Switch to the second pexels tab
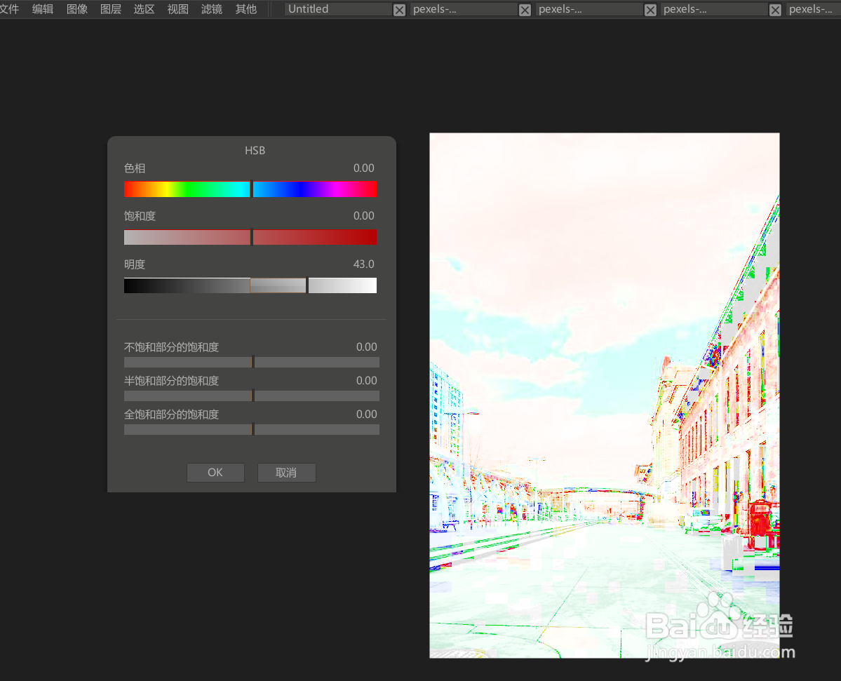This screenshot has width=841, height=681. [x=589, y=9]
